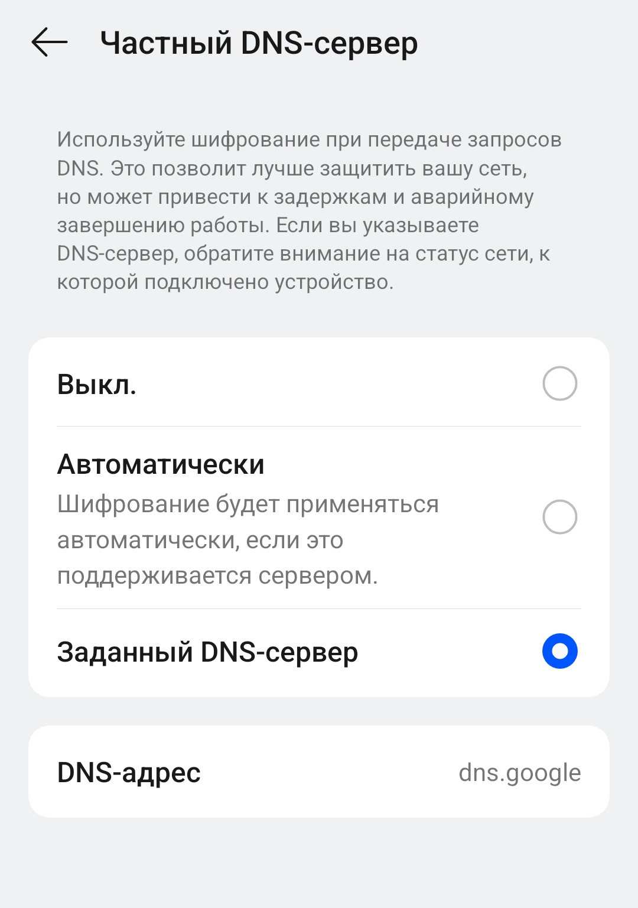Select the Заданный DNS-сервер radio button

[559, 651]
